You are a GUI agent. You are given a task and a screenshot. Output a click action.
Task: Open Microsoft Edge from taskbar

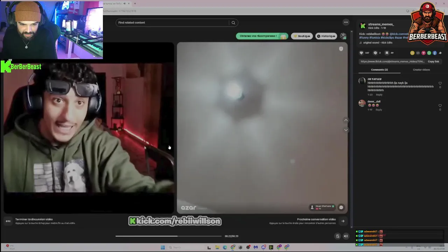(225, 247)
